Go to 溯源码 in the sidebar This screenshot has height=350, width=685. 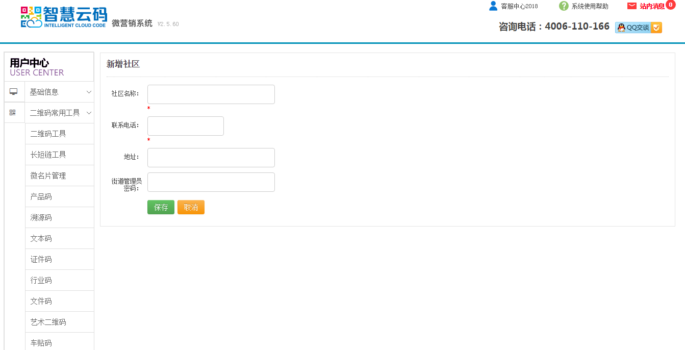(41, 217)
